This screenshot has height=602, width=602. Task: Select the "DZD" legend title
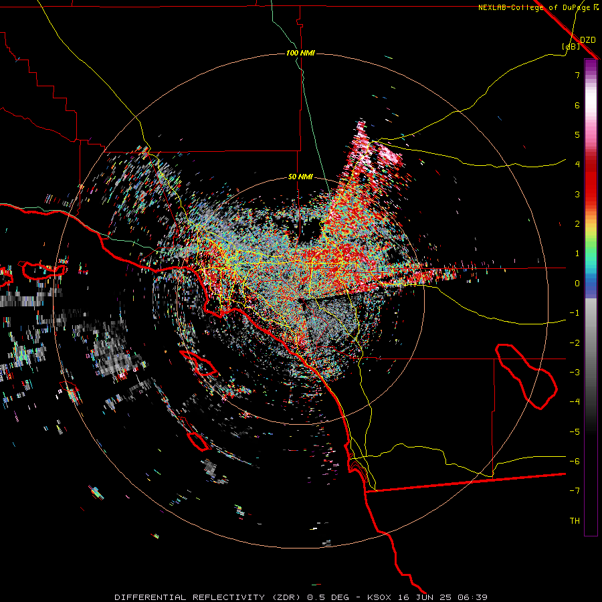coord(588,40)
